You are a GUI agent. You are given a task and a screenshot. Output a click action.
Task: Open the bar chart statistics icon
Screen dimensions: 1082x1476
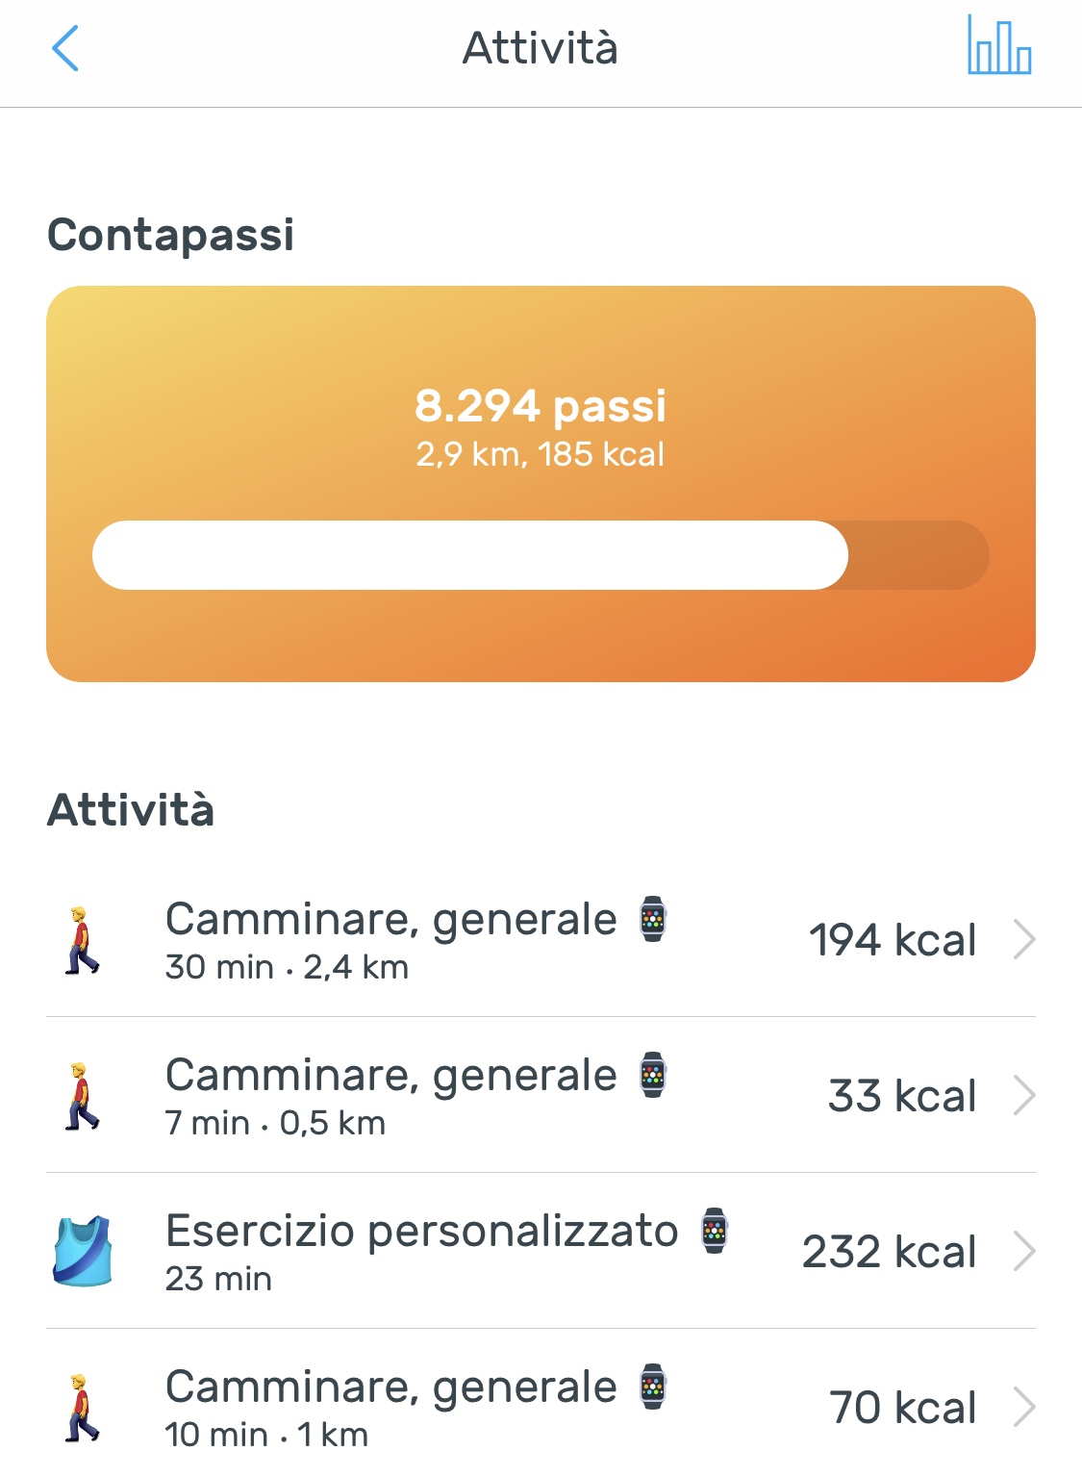(x=999, y=45)
